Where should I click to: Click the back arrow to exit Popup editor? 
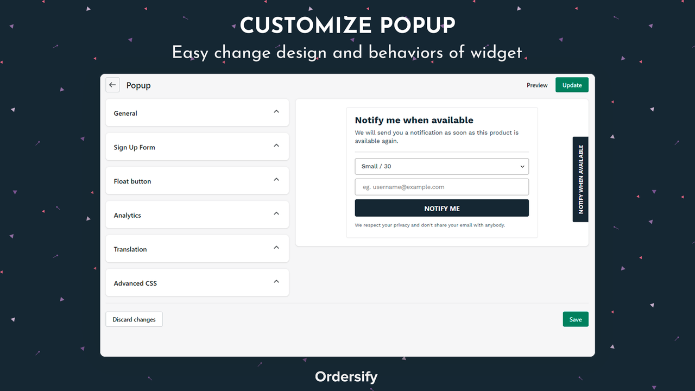112,85
